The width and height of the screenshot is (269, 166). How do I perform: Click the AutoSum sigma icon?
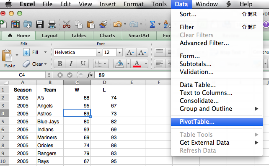[x=152, y=24]
